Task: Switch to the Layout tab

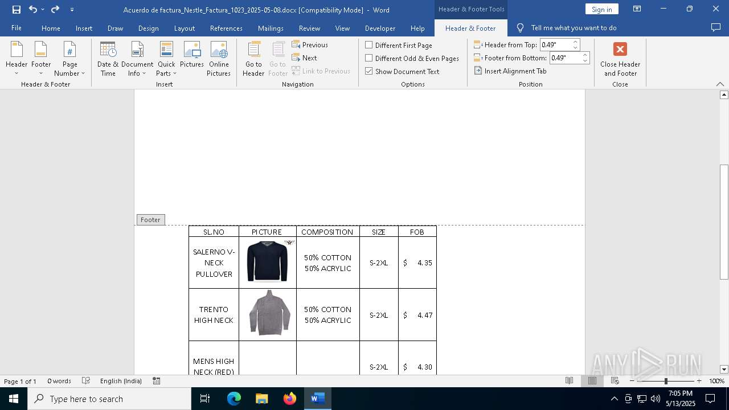Action: (184, 28)
